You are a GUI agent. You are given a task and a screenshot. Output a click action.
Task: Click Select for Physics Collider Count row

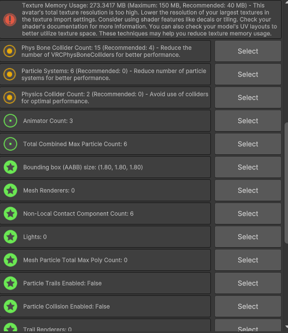(248, 97)
